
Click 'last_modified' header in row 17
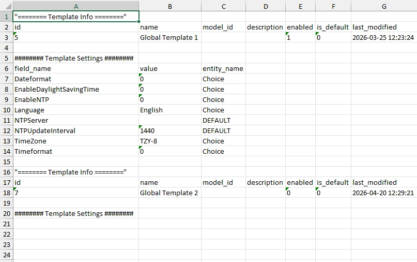click(384, 183)
